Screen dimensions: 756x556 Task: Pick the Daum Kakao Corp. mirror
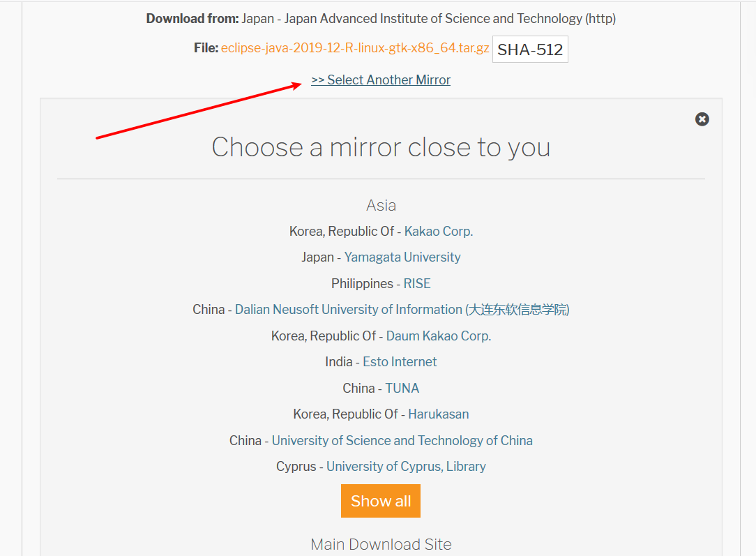coord(438,336)
